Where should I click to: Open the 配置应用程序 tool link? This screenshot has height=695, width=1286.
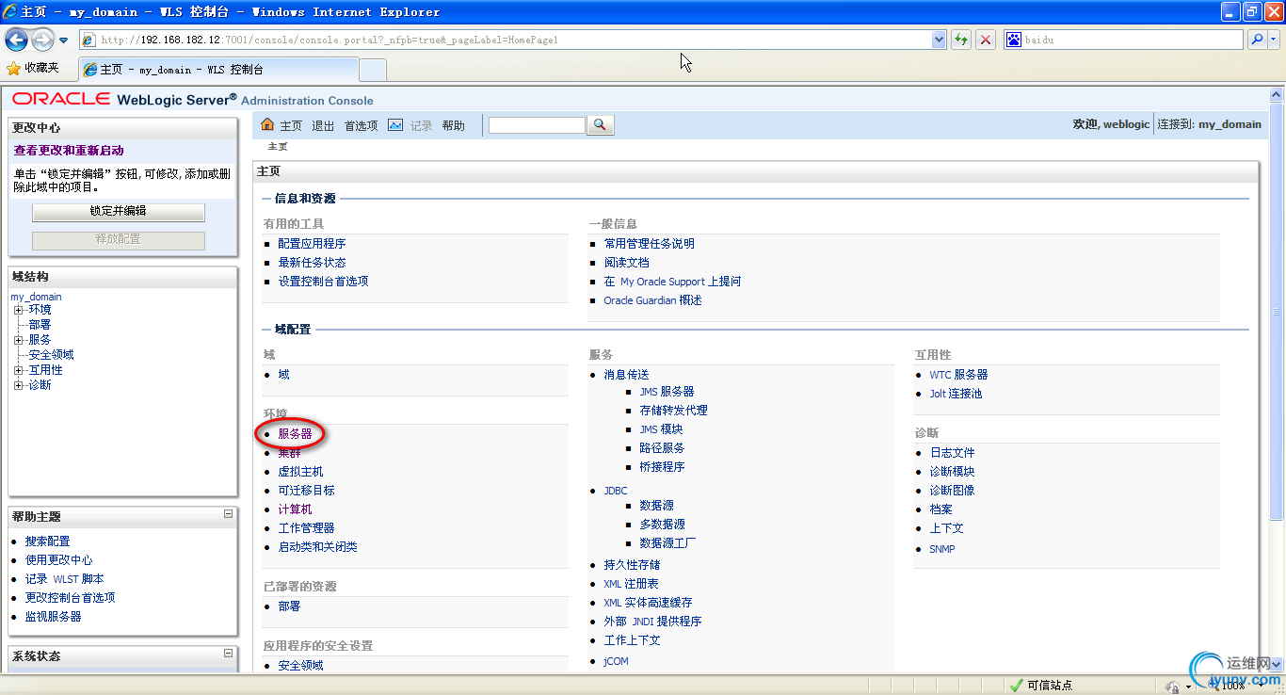[312, 244]
